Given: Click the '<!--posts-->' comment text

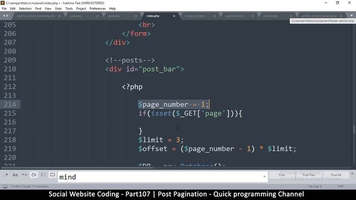Looking at the screenshot, I should [130, 60].
